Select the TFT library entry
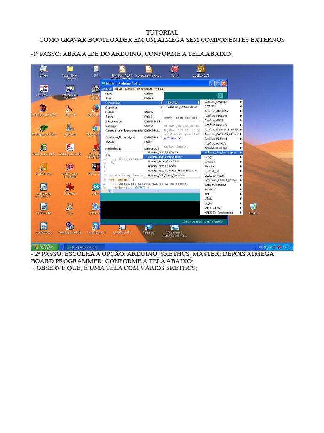The height and width of the screenshot is (433, 324). click(x=222, y=194)
